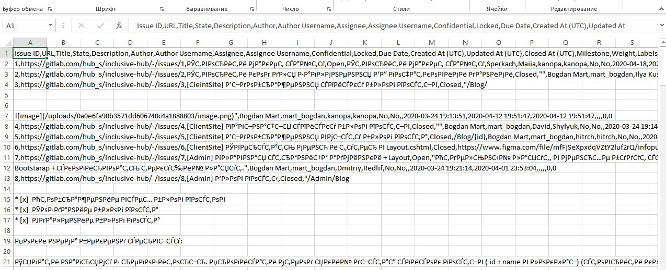The image size is (666, 270).
Task: Open the Шрифт group dialog launcher
Action: click(x=162, y=9)
